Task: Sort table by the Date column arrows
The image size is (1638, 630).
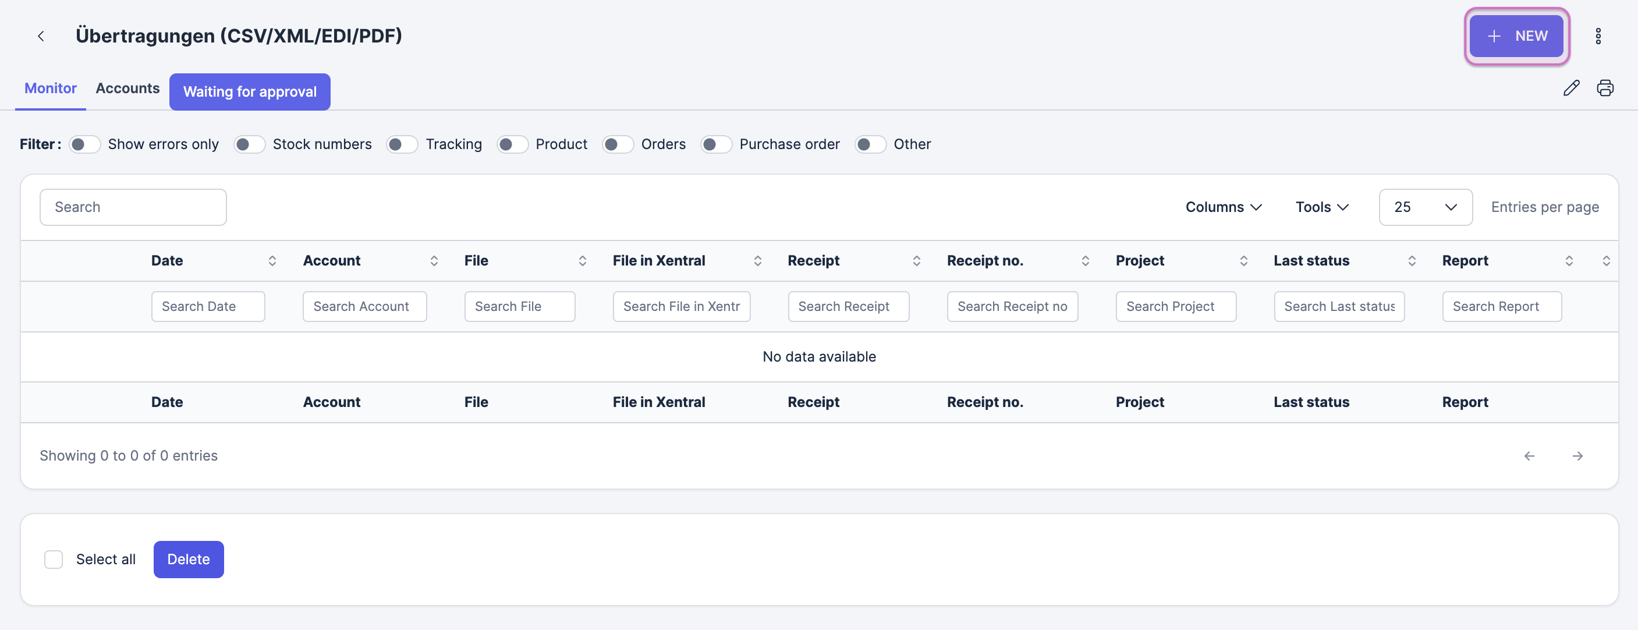Action: click(272, 261)
